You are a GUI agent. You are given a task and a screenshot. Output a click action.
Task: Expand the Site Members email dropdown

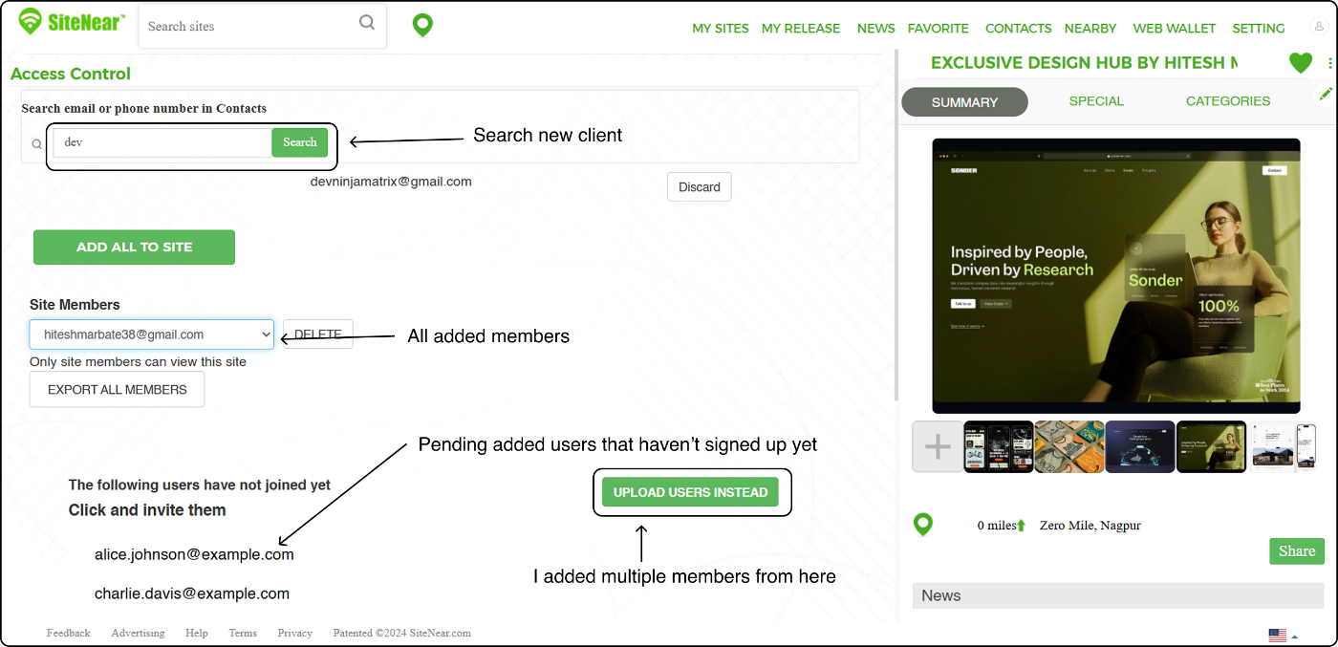pyautogui.click(x=152, y=334)
